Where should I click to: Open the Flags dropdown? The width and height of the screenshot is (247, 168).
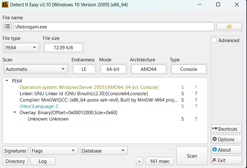[x=54, y=151]
